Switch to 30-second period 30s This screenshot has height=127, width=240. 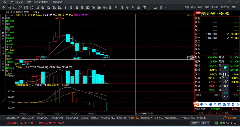click(x=60, y=7)
